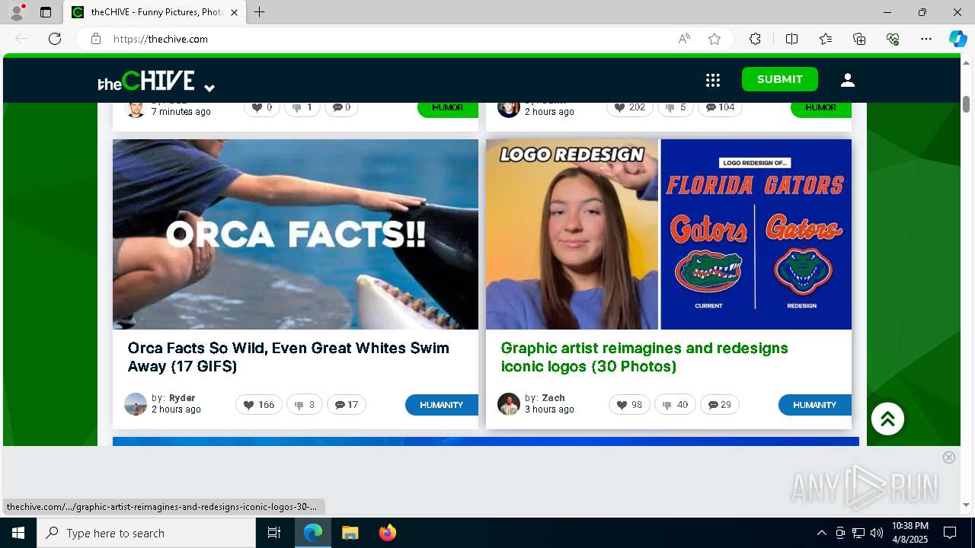Like the post from 7 minutes ago

tap(262, 107)
